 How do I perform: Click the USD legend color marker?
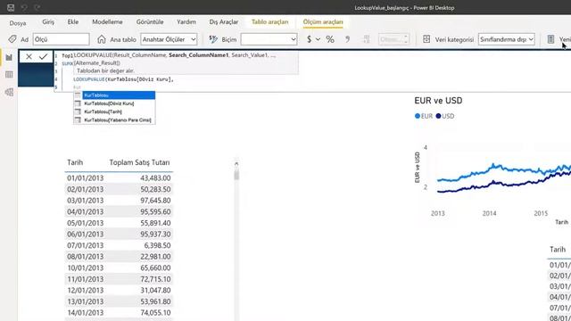click(438, 116)
